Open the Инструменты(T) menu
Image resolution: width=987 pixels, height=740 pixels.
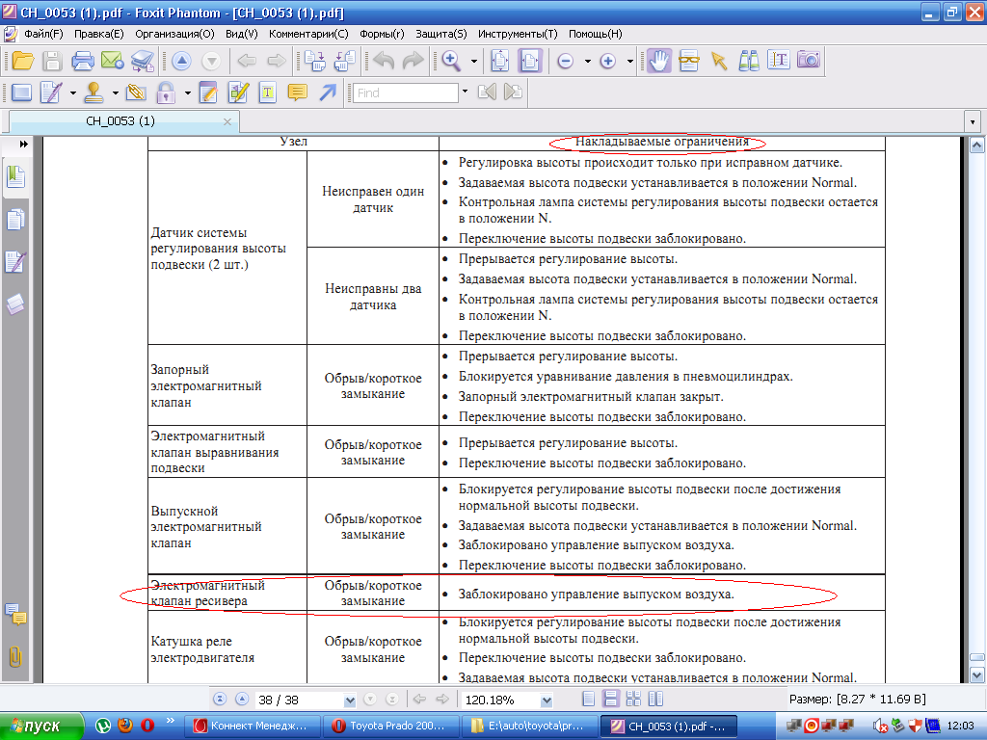(x=518, y=34)
